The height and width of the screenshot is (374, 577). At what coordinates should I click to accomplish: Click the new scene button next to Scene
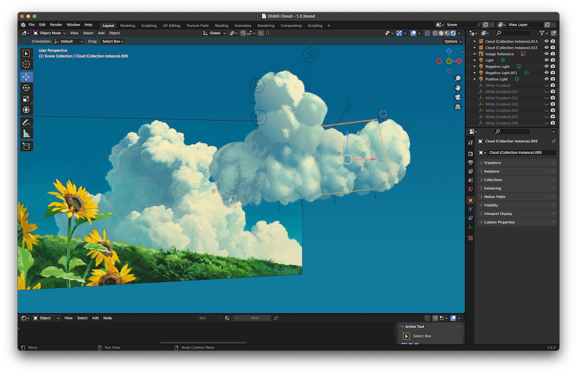coord(485,25)
